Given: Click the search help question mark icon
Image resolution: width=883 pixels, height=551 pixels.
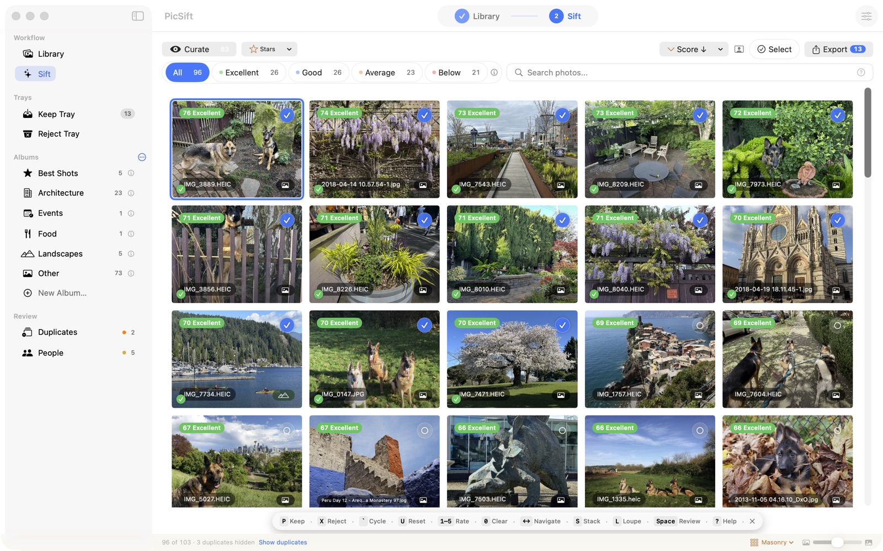Looking at the screenshot, I should (861, 72).
